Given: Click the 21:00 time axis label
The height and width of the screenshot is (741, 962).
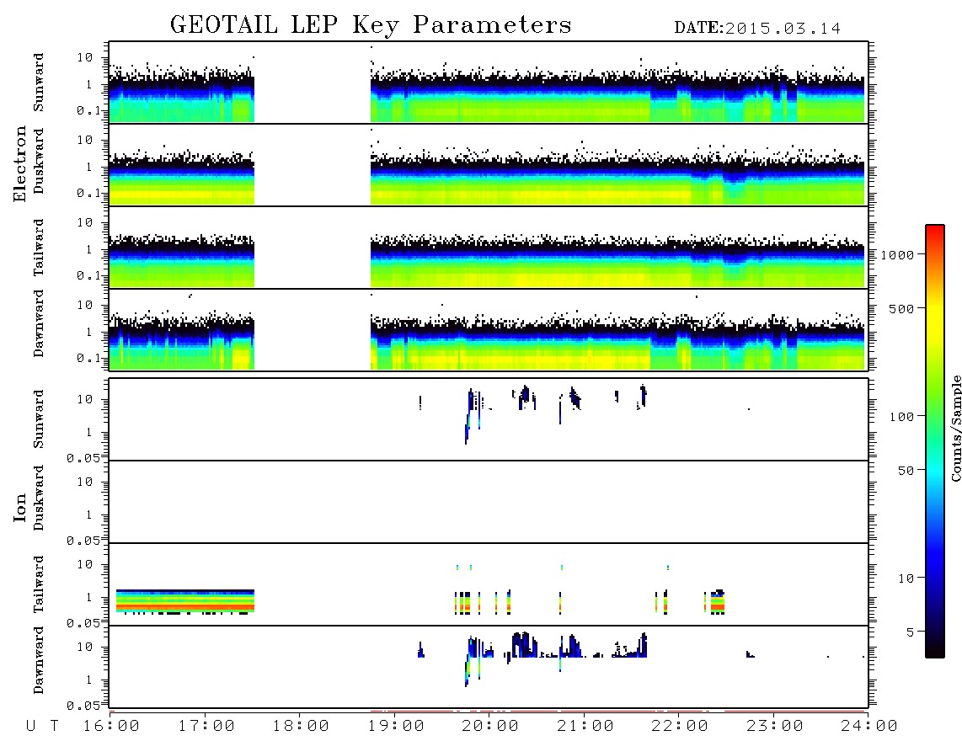Looking at the screenshot, I should pos(585,727).
